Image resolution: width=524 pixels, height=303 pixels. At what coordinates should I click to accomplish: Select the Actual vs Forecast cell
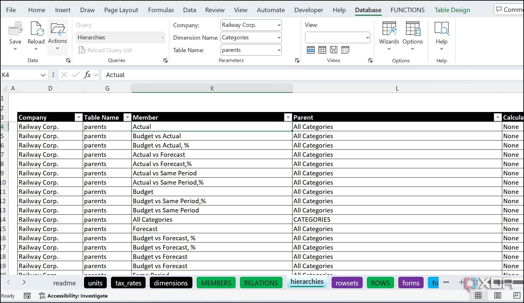(x=212, y=155)
